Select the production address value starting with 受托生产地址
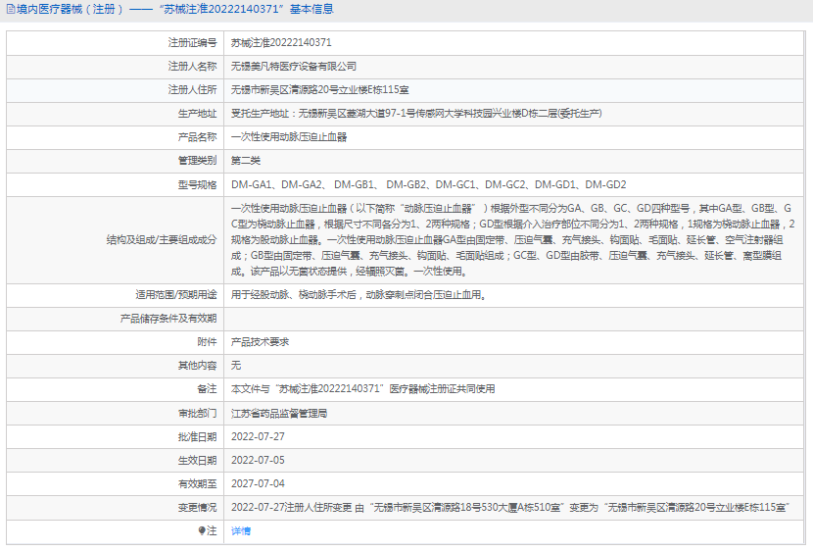 [416, 113]
